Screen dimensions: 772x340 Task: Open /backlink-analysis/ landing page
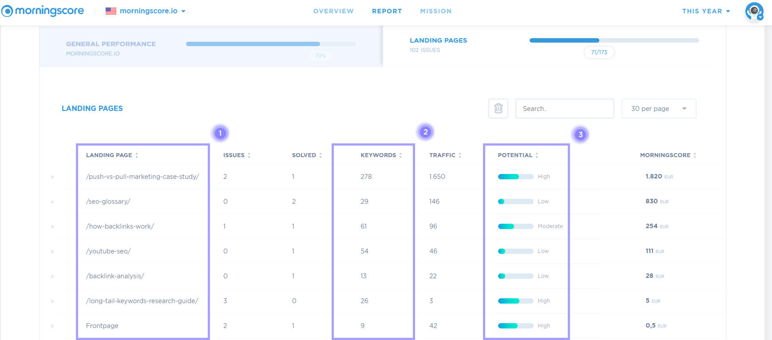(x=115, y=276)
